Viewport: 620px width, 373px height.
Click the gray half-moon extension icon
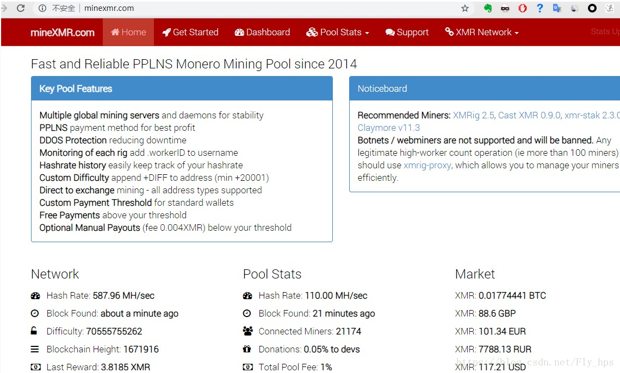pyautogui.click(x=574, y=8)
